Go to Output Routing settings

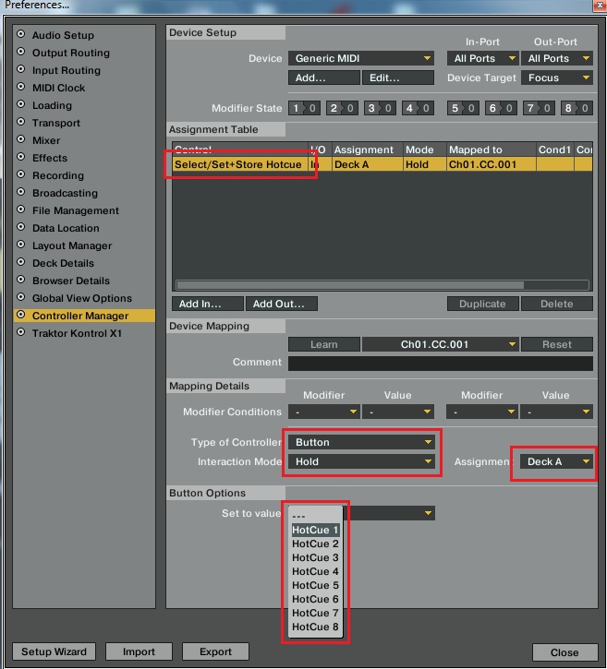click(x=71, y=53)
